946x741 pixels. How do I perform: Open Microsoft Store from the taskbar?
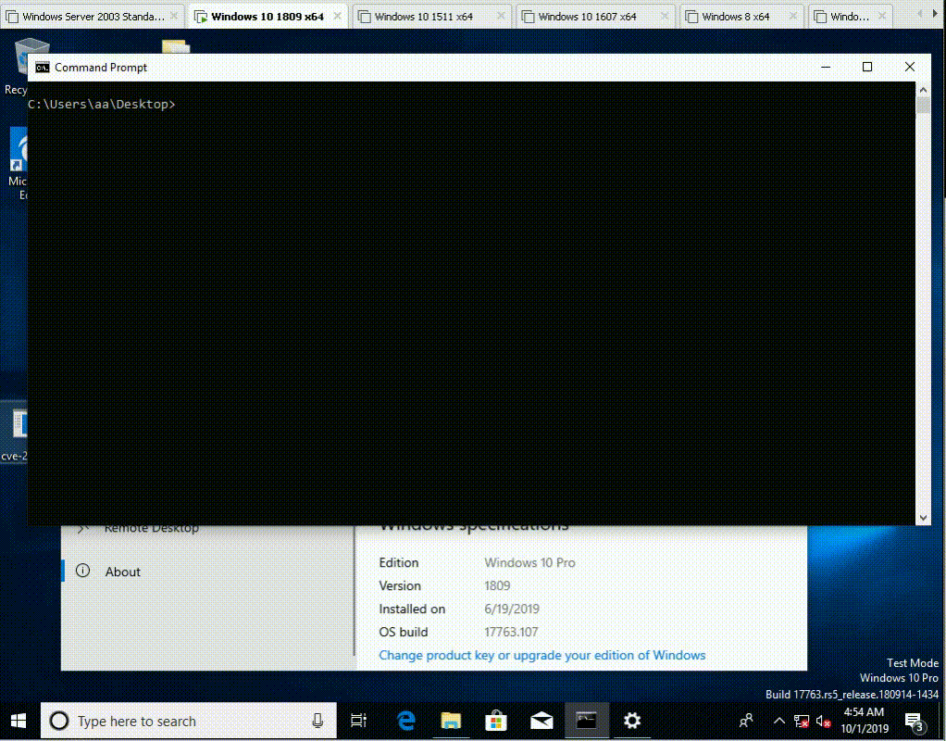pos(496,721)
